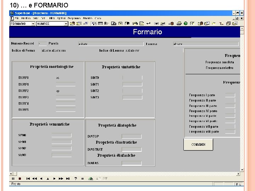Click the MORF1 input field
Image resolution: width=255 pixels, height=191 pixels.
(66, 84)
